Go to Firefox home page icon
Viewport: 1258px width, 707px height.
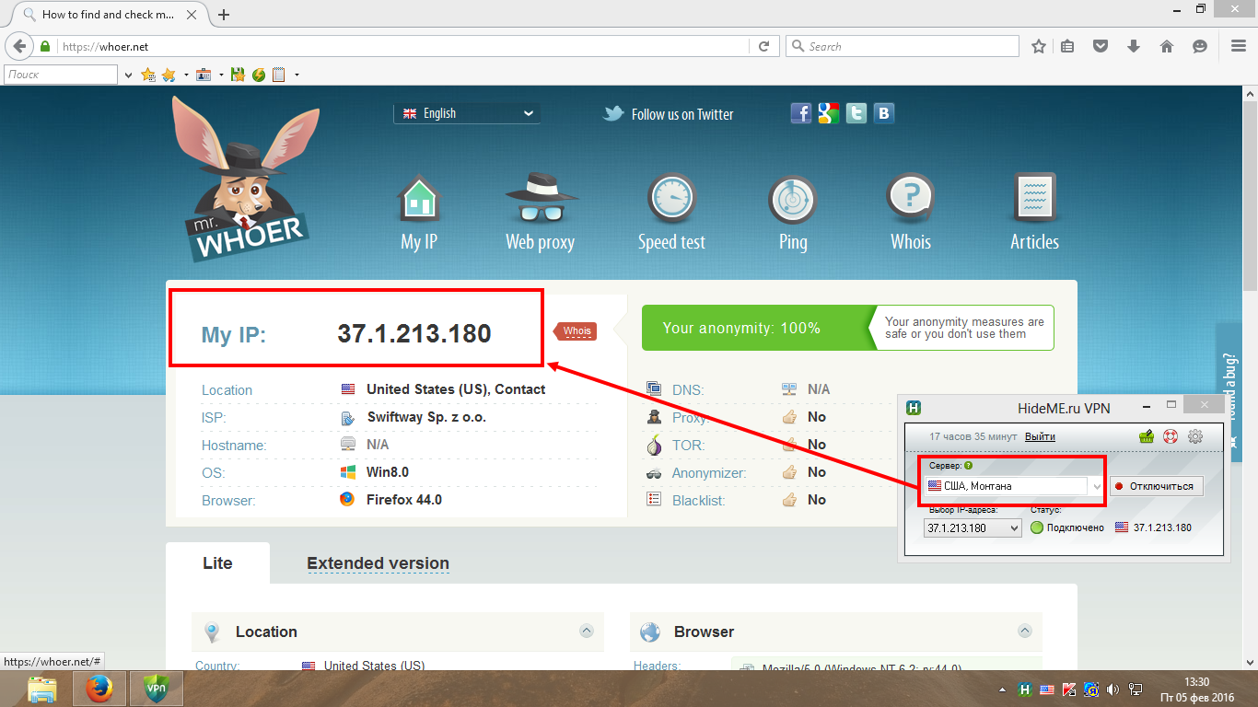[x=1166, y=46]
